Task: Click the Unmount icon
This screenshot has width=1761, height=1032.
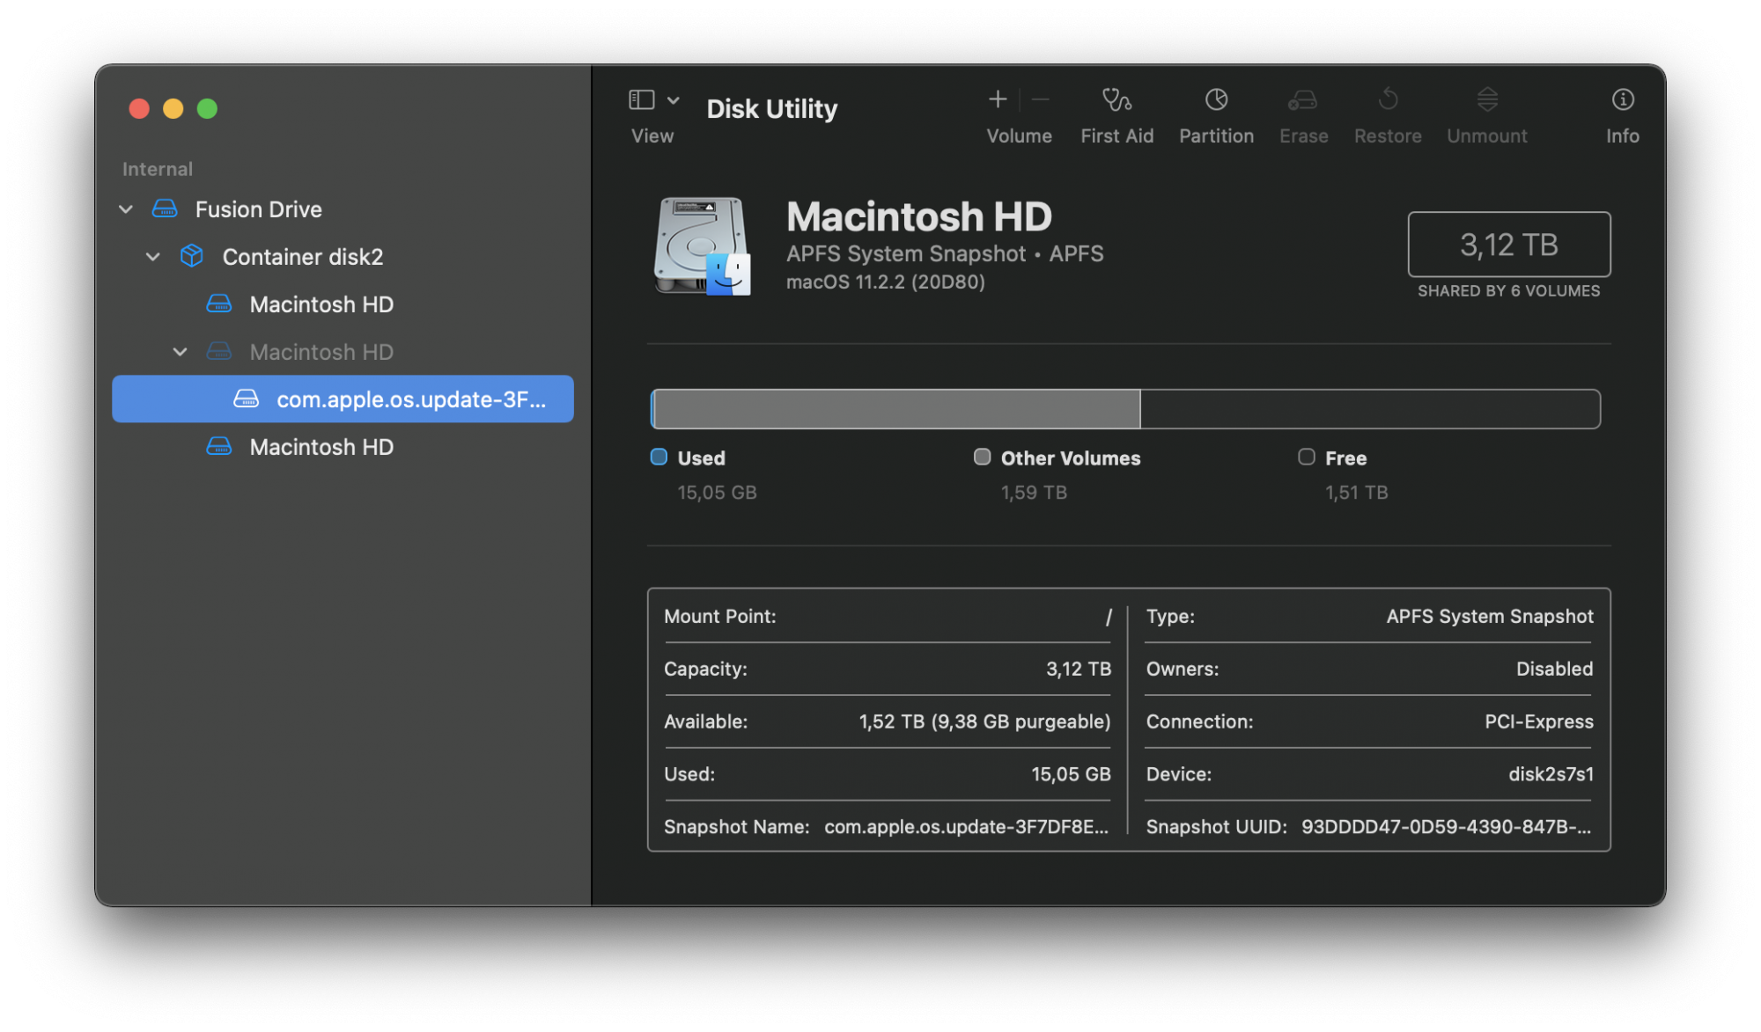Action: (1487, 99)
